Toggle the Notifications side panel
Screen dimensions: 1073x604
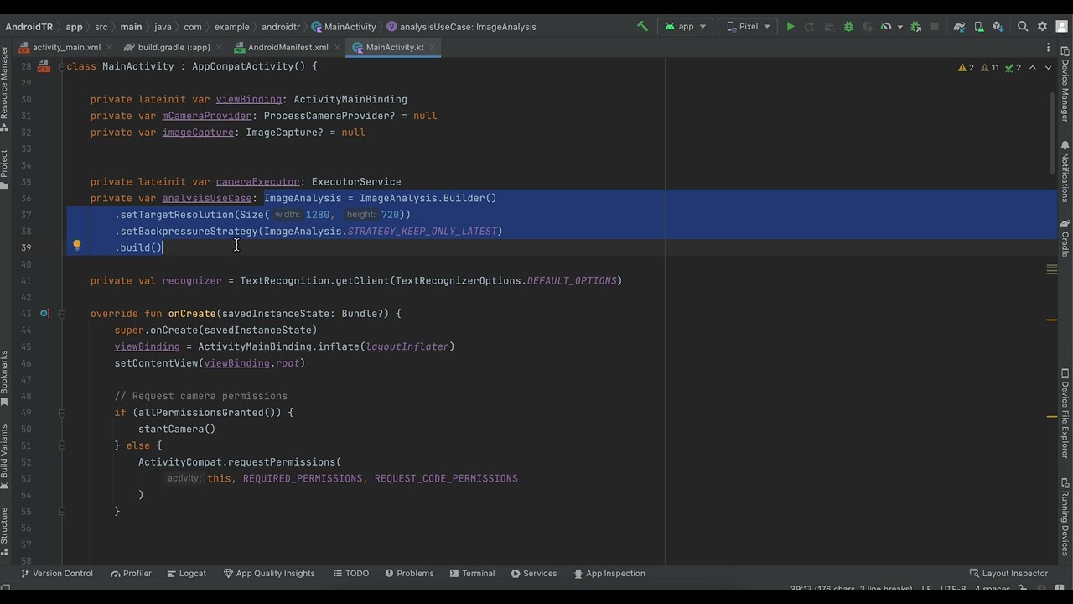pos(1065,172)
